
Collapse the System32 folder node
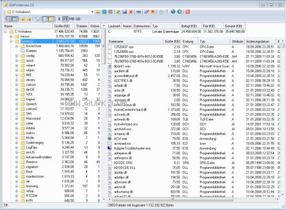tap(11, 41)
